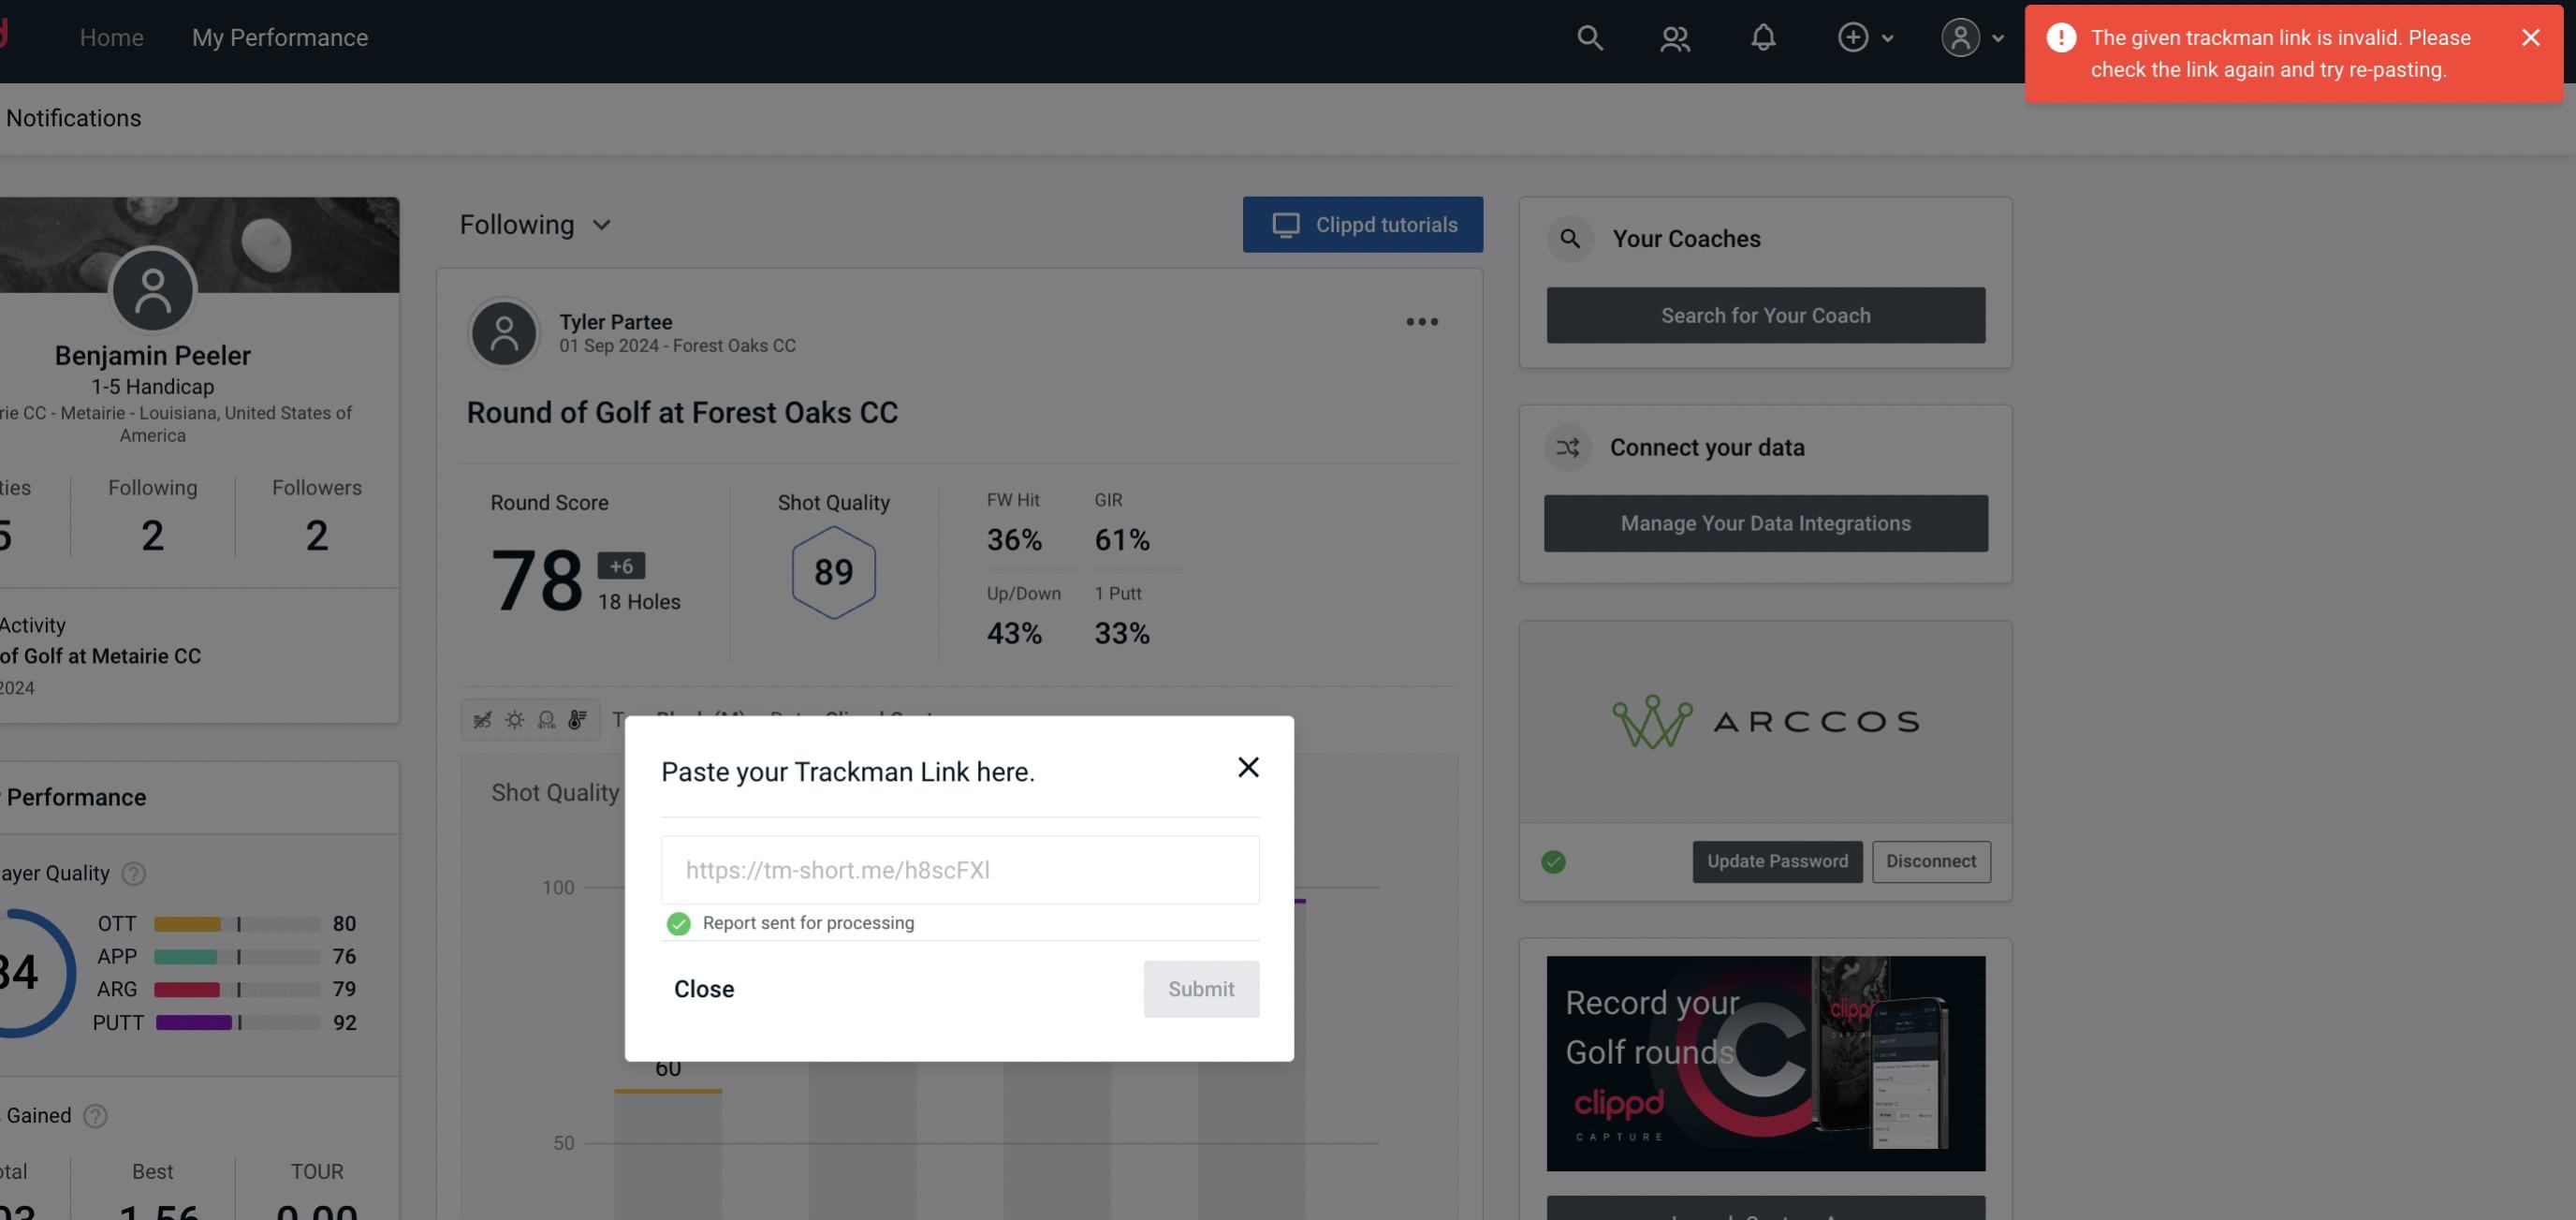
Task: Click the Shot Quality hexagon icon
Action: pyautogui.click(x=833, y=572)
